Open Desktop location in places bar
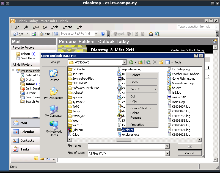This screenshot has height=173, width=220. (x=54, y=75)
